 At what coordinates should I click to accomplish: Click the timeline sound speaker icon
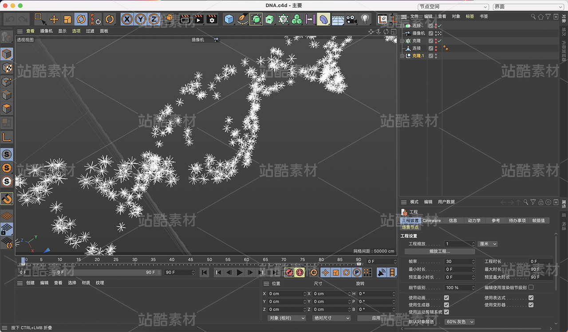[382, 272]
